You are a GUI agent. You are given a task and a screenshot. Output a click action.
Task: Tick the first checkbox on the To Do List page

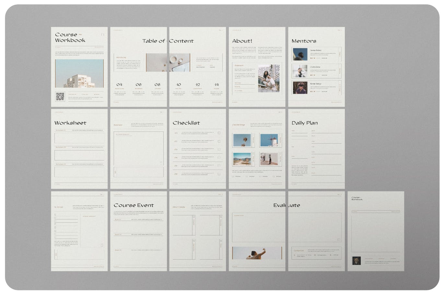pos(55,214)
